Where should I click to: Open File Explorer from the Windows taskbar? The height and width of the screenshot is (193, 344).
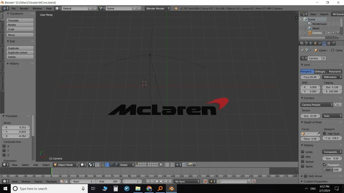click(138, 188)
